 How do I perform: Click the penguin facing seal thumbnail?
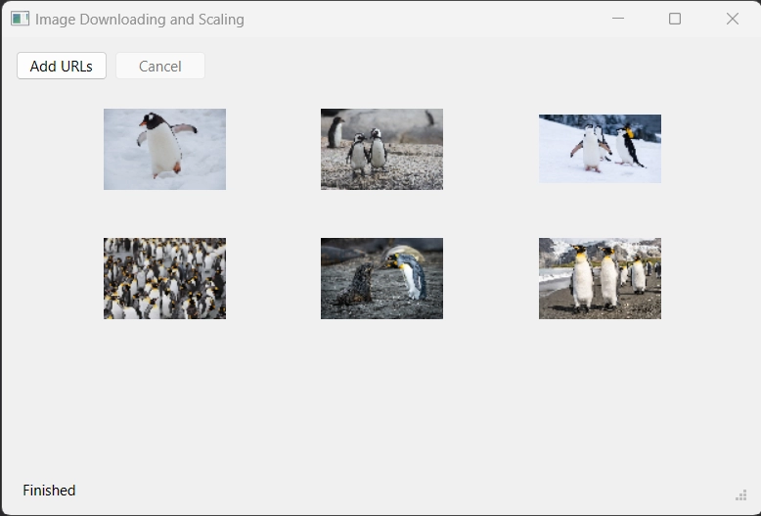(381, 278)
